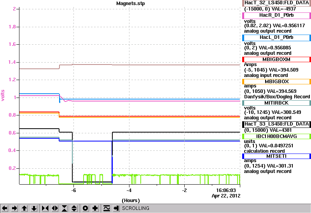Select the green IBC1H00BCMAVG legend box
Screen dimensions: 311x213
click(276, 136)
